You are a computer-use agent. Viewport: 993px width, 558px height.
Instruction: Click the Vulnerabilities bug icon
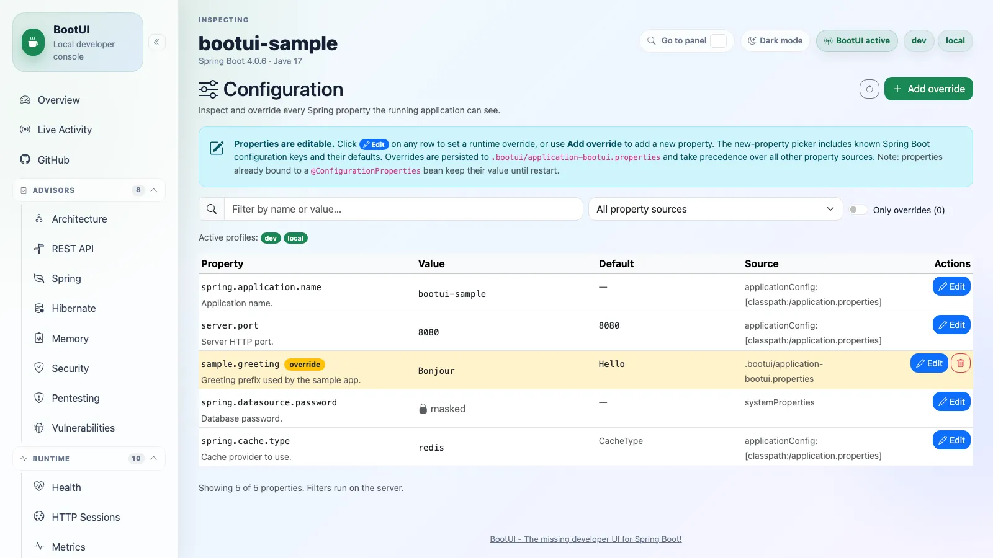[39, 427]
